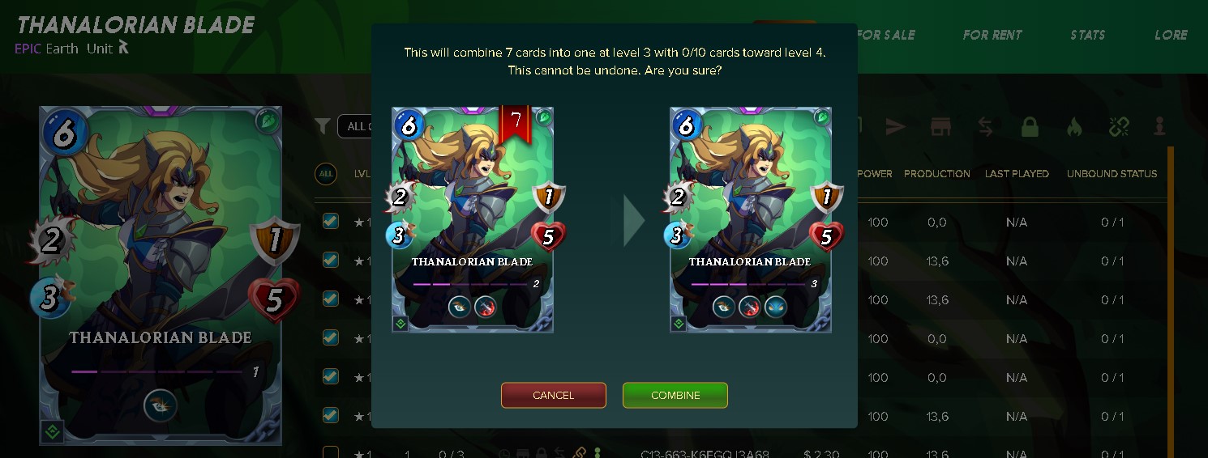Switch to the FOR RENT tab

[992, 35]
